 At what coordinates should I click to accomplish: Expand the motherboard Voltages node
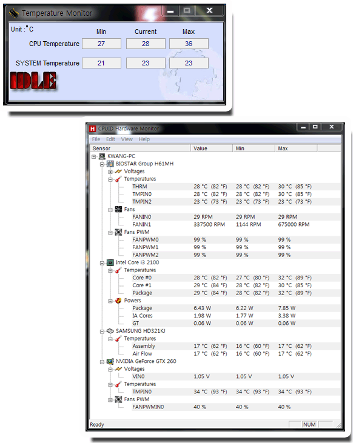pyautogui.click(x=110, y=172)
